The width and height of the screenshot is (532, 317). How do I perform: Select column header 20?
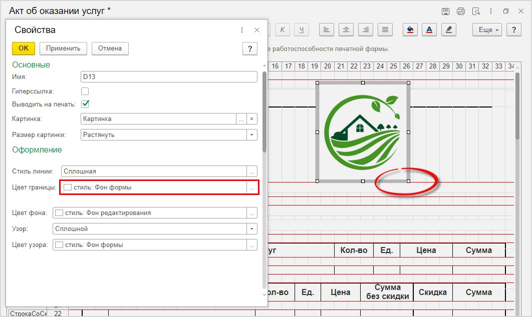pos(328,66)
